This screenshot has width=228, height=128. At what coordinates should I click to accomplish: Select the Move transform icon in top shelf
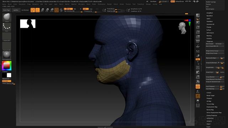pyautogui.click(x=42, y=10)
